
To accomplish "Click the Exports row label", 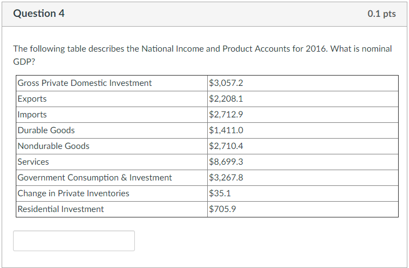I will coord(32,99).
